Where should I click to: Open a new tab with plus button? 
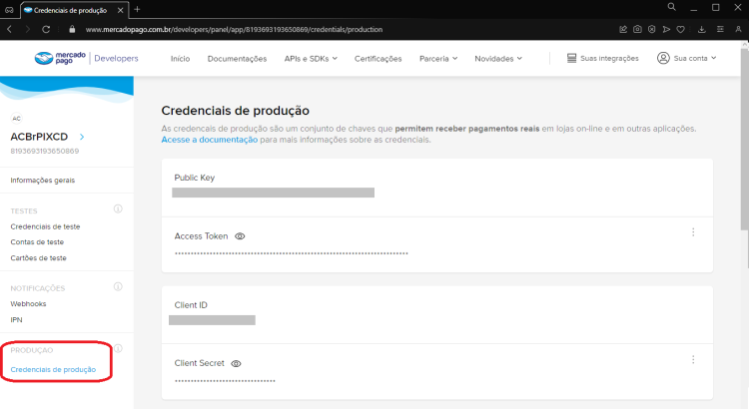(137, 9)
